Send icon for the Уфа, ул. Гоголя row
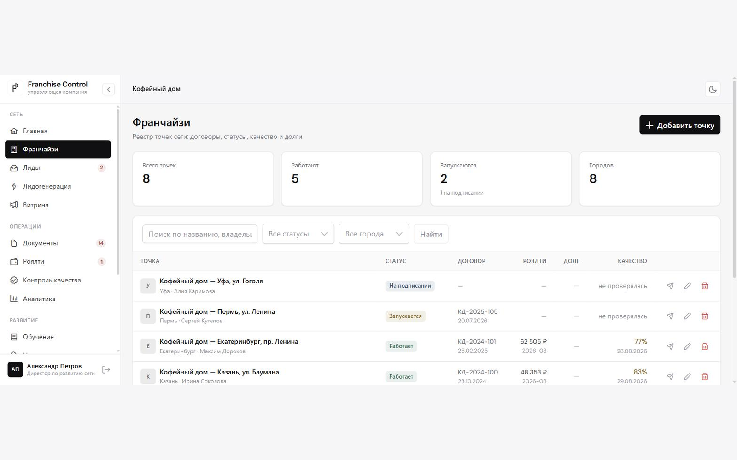 click(x=670, y=286)
